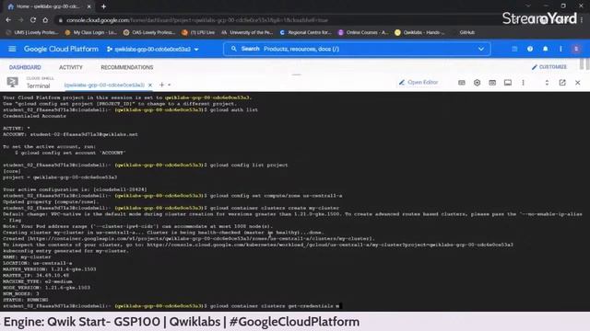This screenshot has height=331, width=590.
Task: Go to the browser home page
Action: tap(45, 20)
